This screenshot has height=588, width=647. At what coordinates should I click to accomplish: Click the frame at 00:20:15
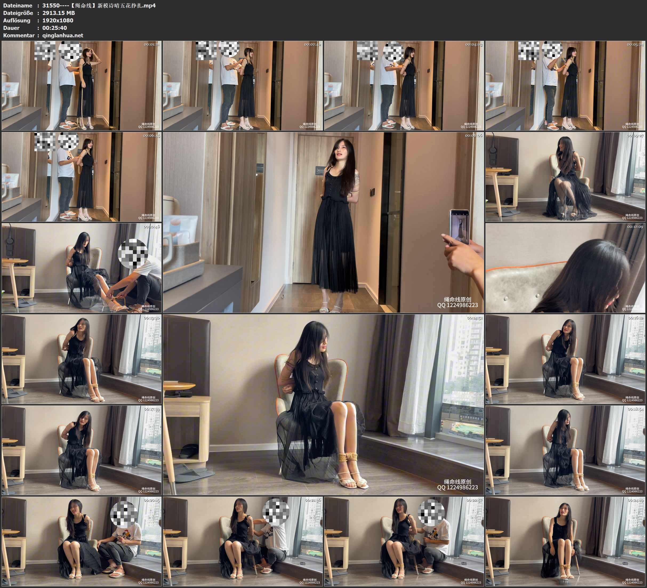click(x=82, y=542)
